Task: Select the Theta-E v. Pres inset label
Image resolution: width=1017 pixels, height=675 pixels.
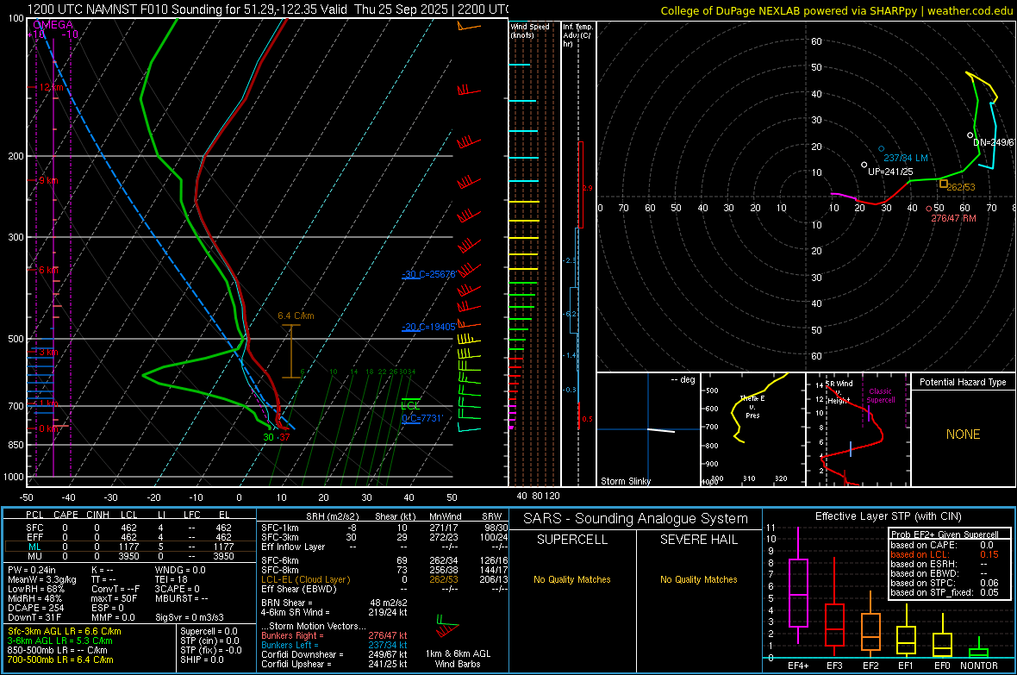Action: [x=752, y=407]
